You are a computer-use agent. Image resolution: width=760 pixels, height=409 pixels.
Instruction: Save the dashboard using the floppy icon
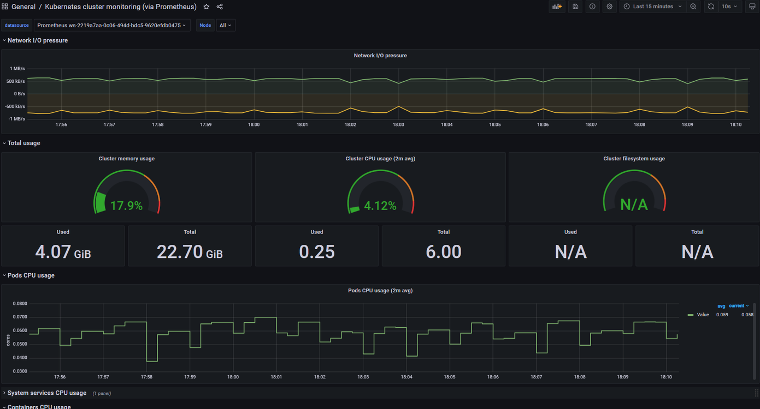[575, 7]
